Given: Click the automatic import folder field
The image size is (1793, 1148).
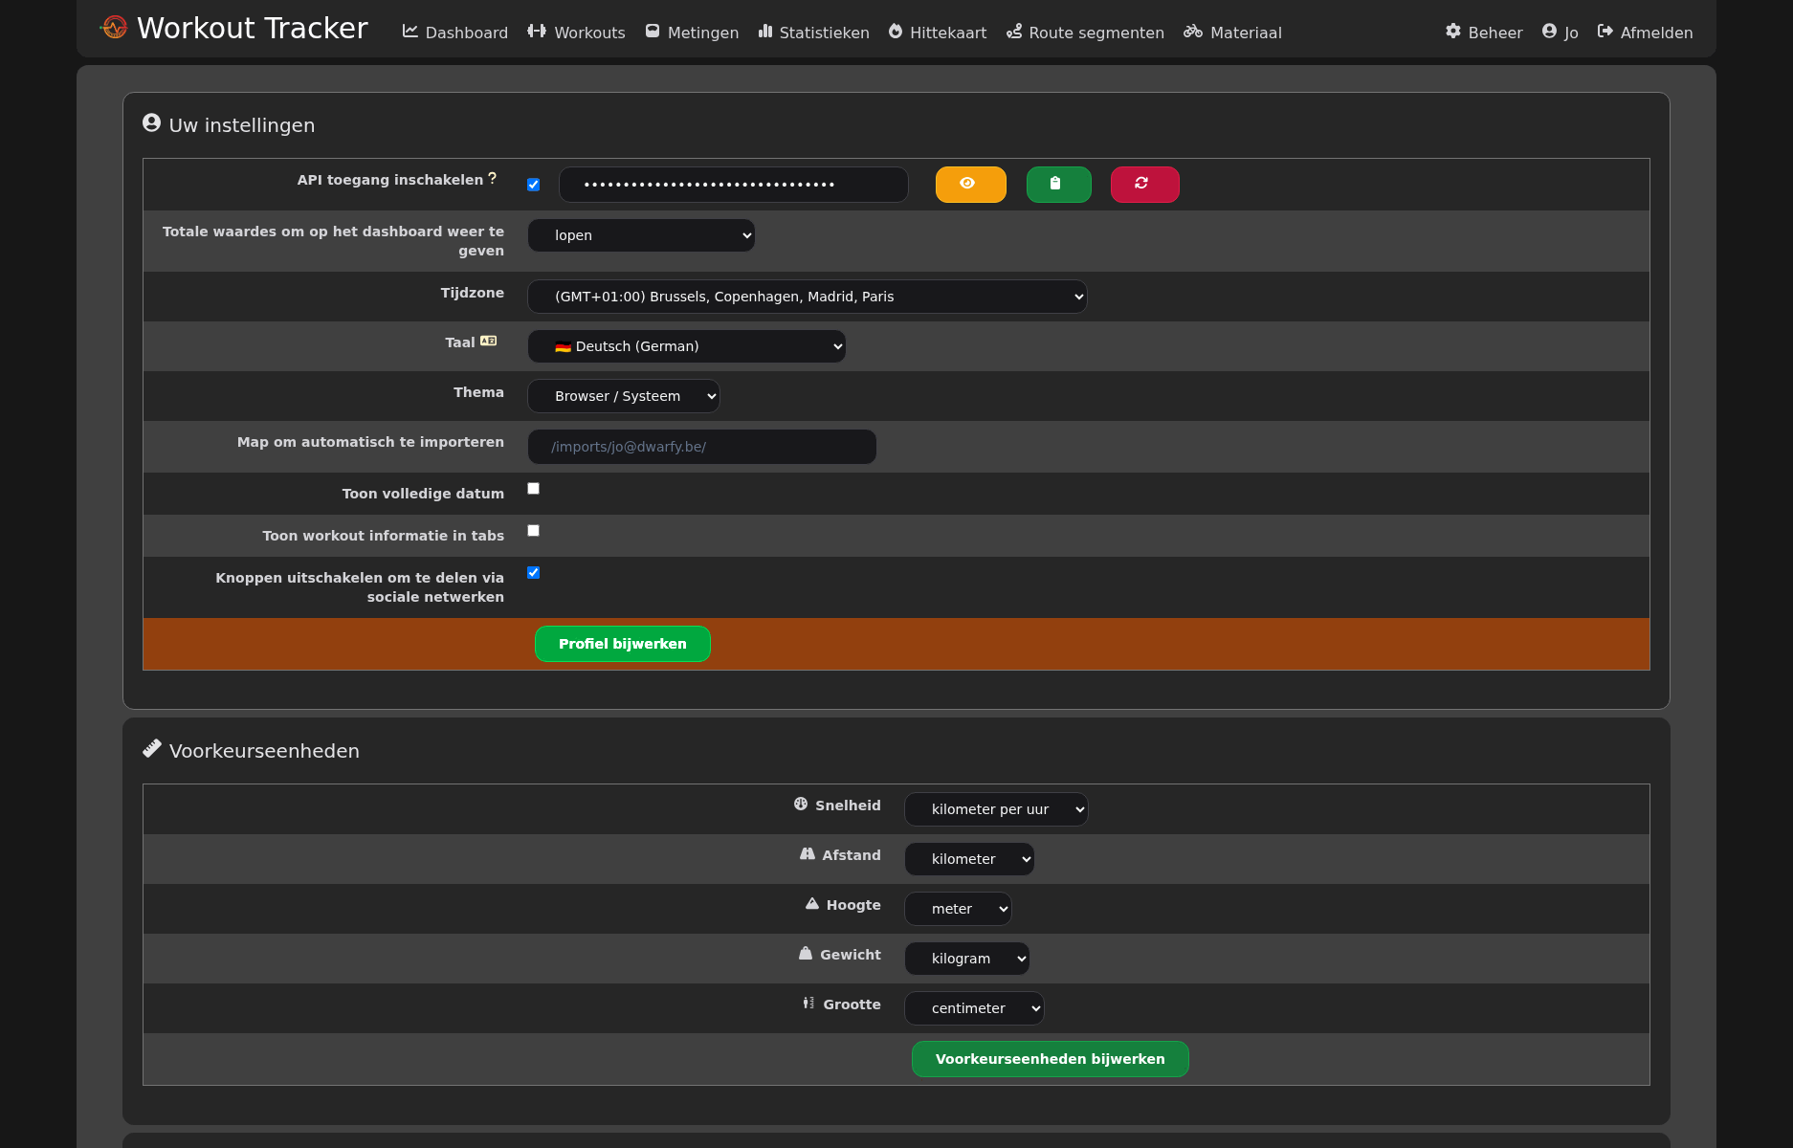Looking at the screenshot, I should (701, 447).
